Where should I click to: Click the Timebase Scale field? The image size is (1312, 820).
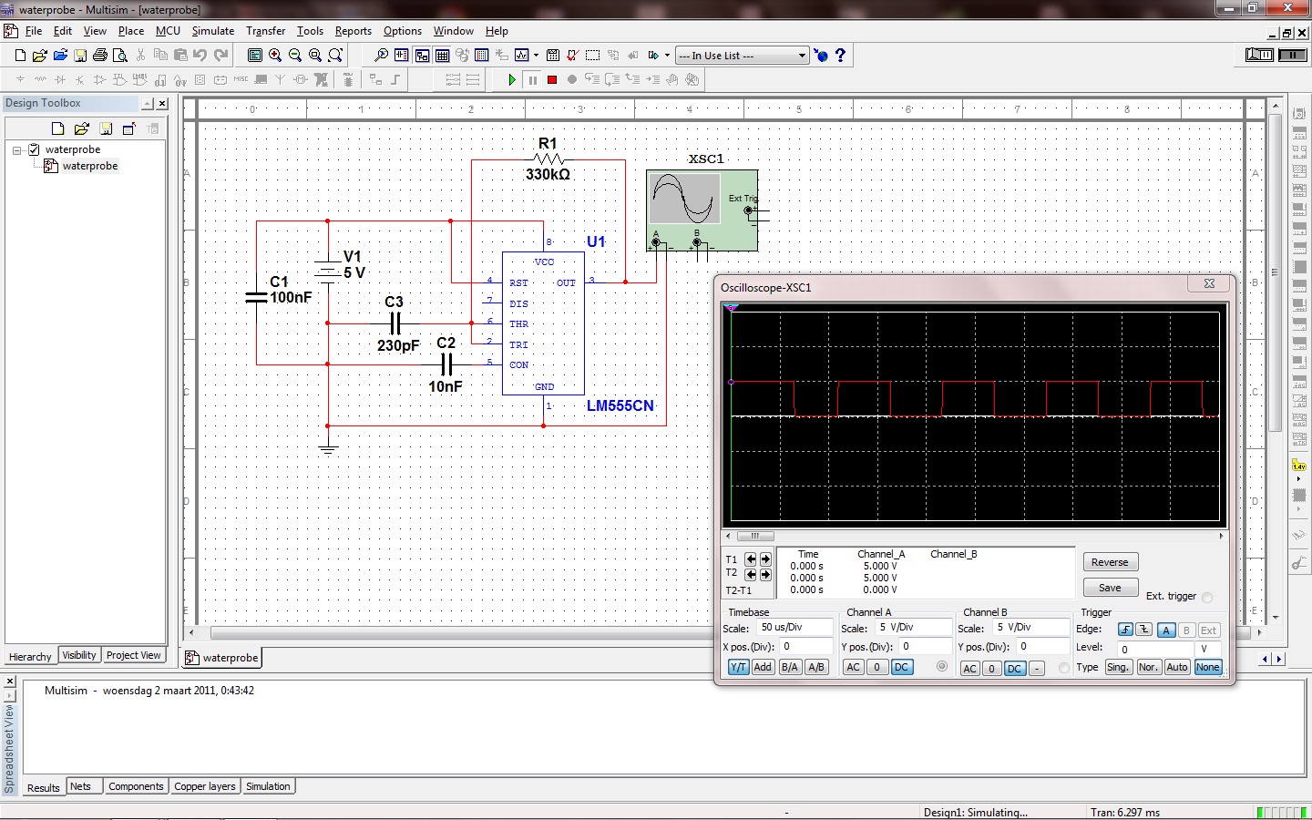(794, 628)
